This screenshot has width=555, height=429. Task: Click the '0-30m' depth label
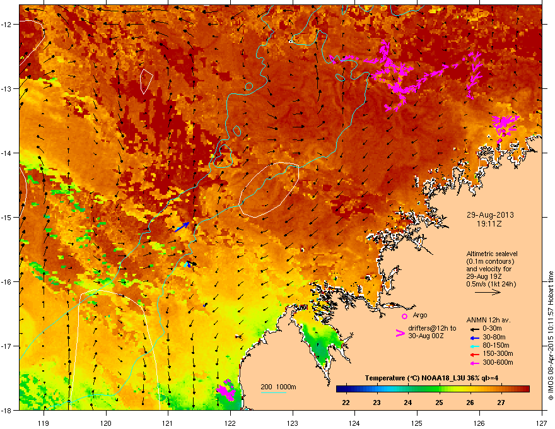pos(492,328)
